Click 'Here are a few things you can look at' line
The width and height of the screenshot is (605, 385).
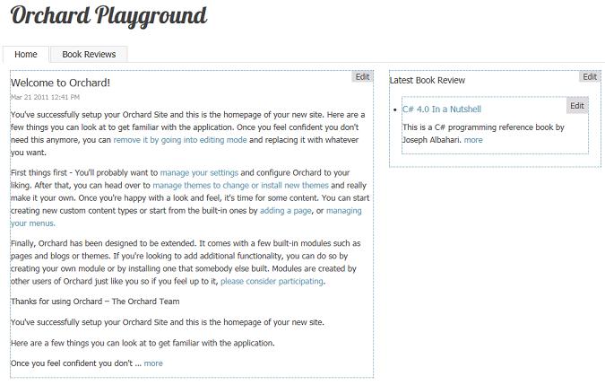coord(143,343)
